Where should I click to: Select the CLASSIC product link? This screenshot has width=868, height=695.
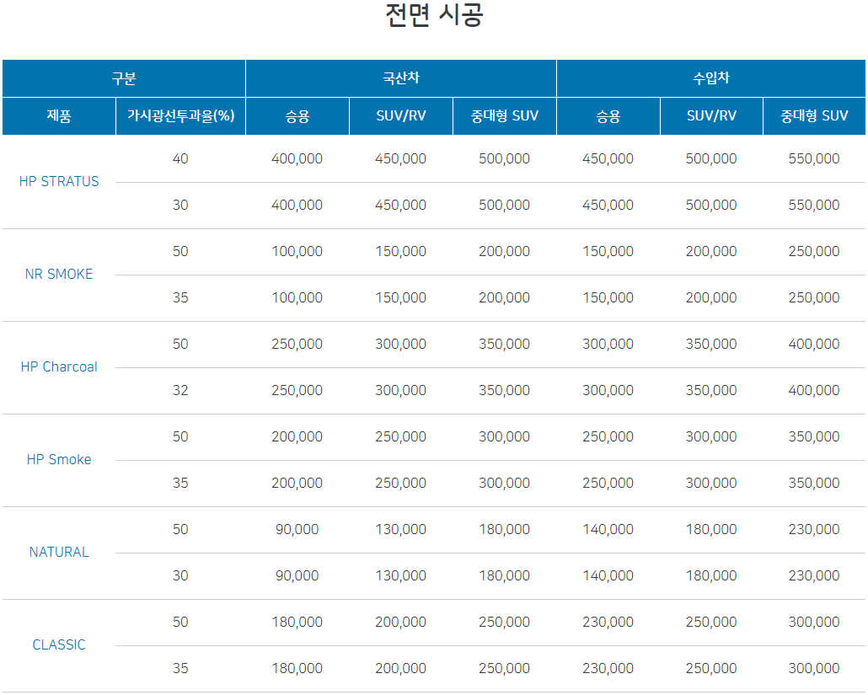tap(59, 644)
